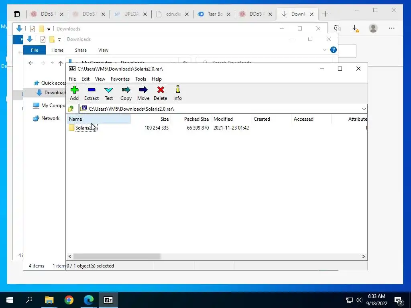
Task: Click horizontal scrollbar thumb in 7-Zip
Action: coord(117,256)
